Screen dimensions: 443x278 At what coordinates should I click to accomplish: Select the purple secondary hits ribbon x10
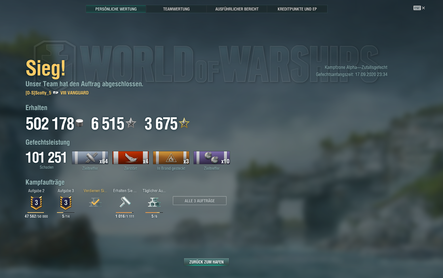(212, 158)
